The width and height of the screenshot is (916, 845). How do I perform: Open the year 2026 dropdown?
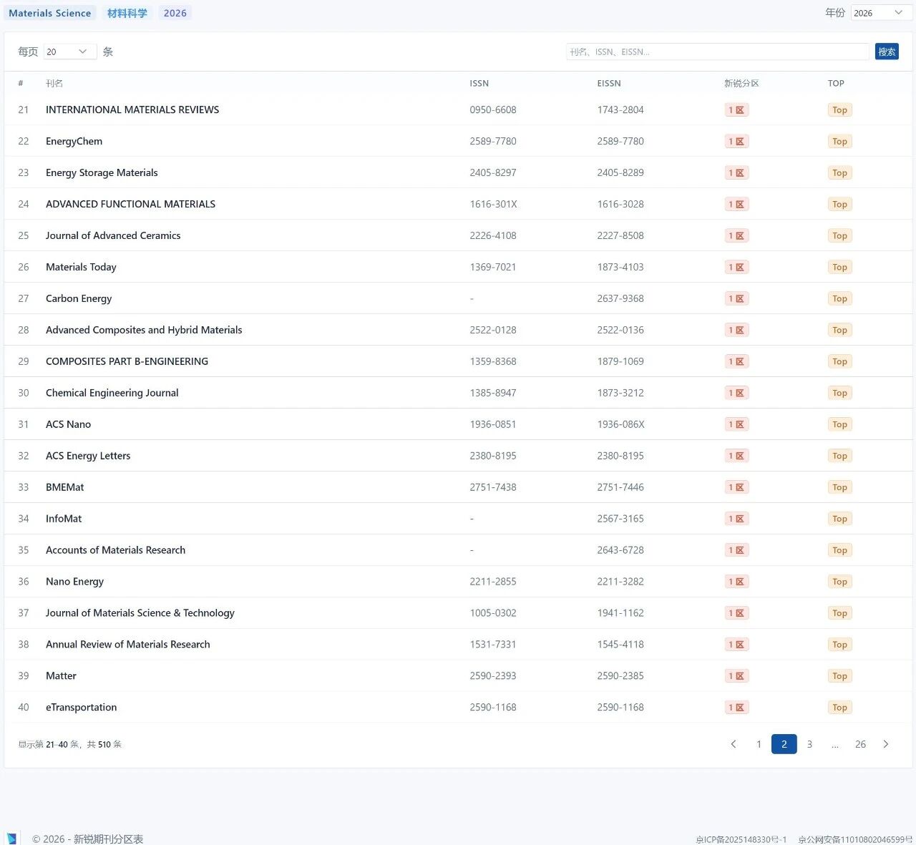tap(880, 13)
